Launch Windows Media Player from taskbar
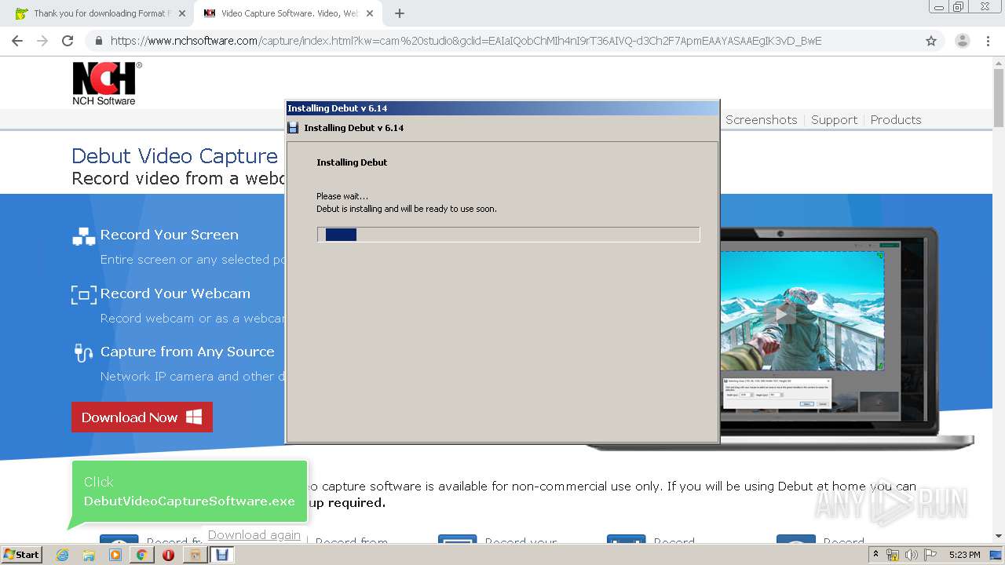The image size is (1005, 565). coord(115,555)
